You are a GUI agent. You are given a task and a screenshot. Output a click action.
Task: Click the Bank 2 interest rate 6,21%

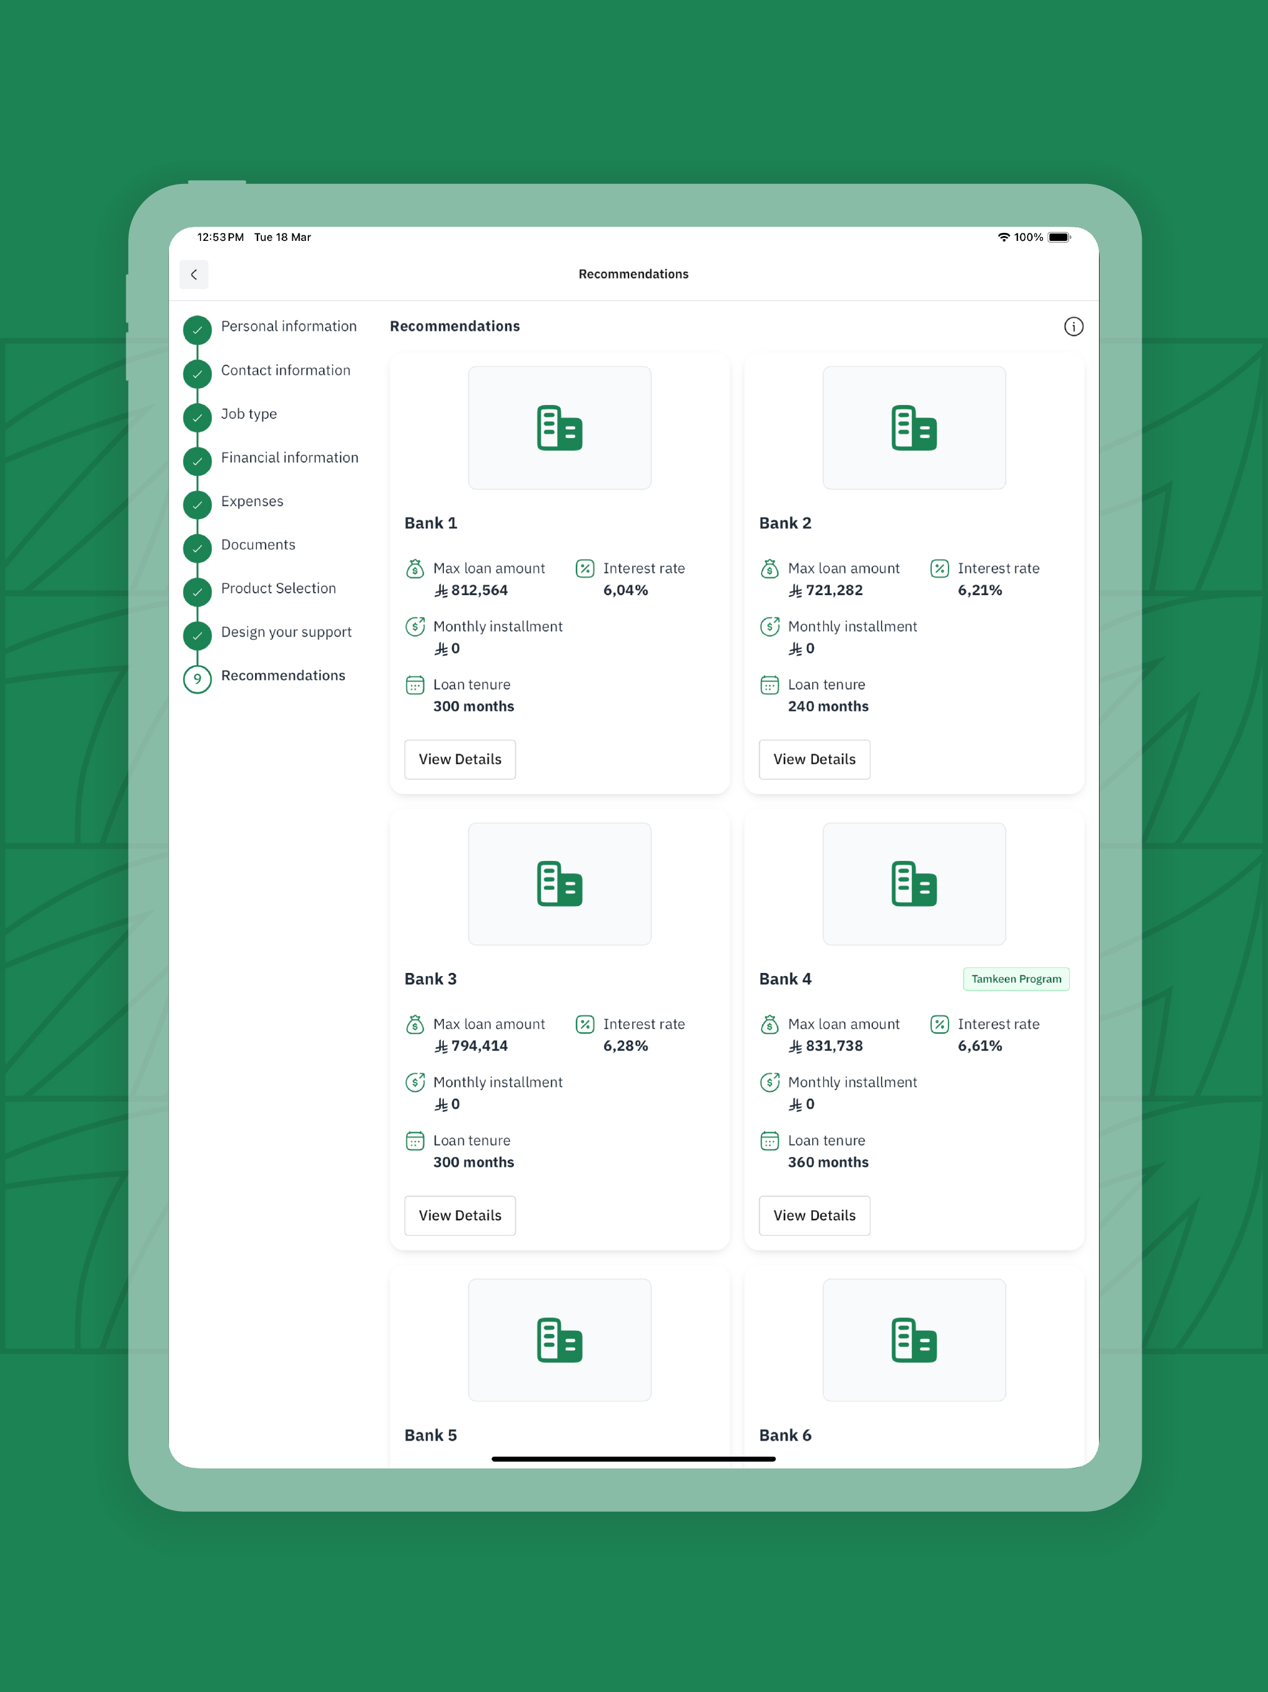[x=979, y=590]
